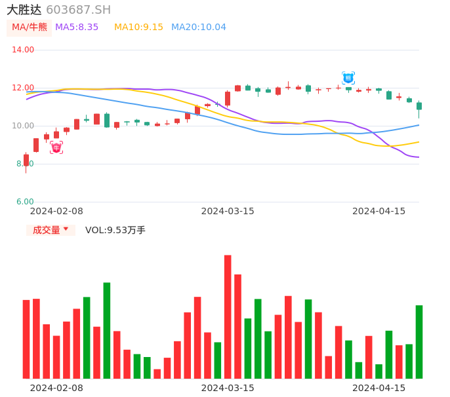Click the 2024-03-15 date under volume chart
This screenshot has height=397, width=450.
point(228,388)
